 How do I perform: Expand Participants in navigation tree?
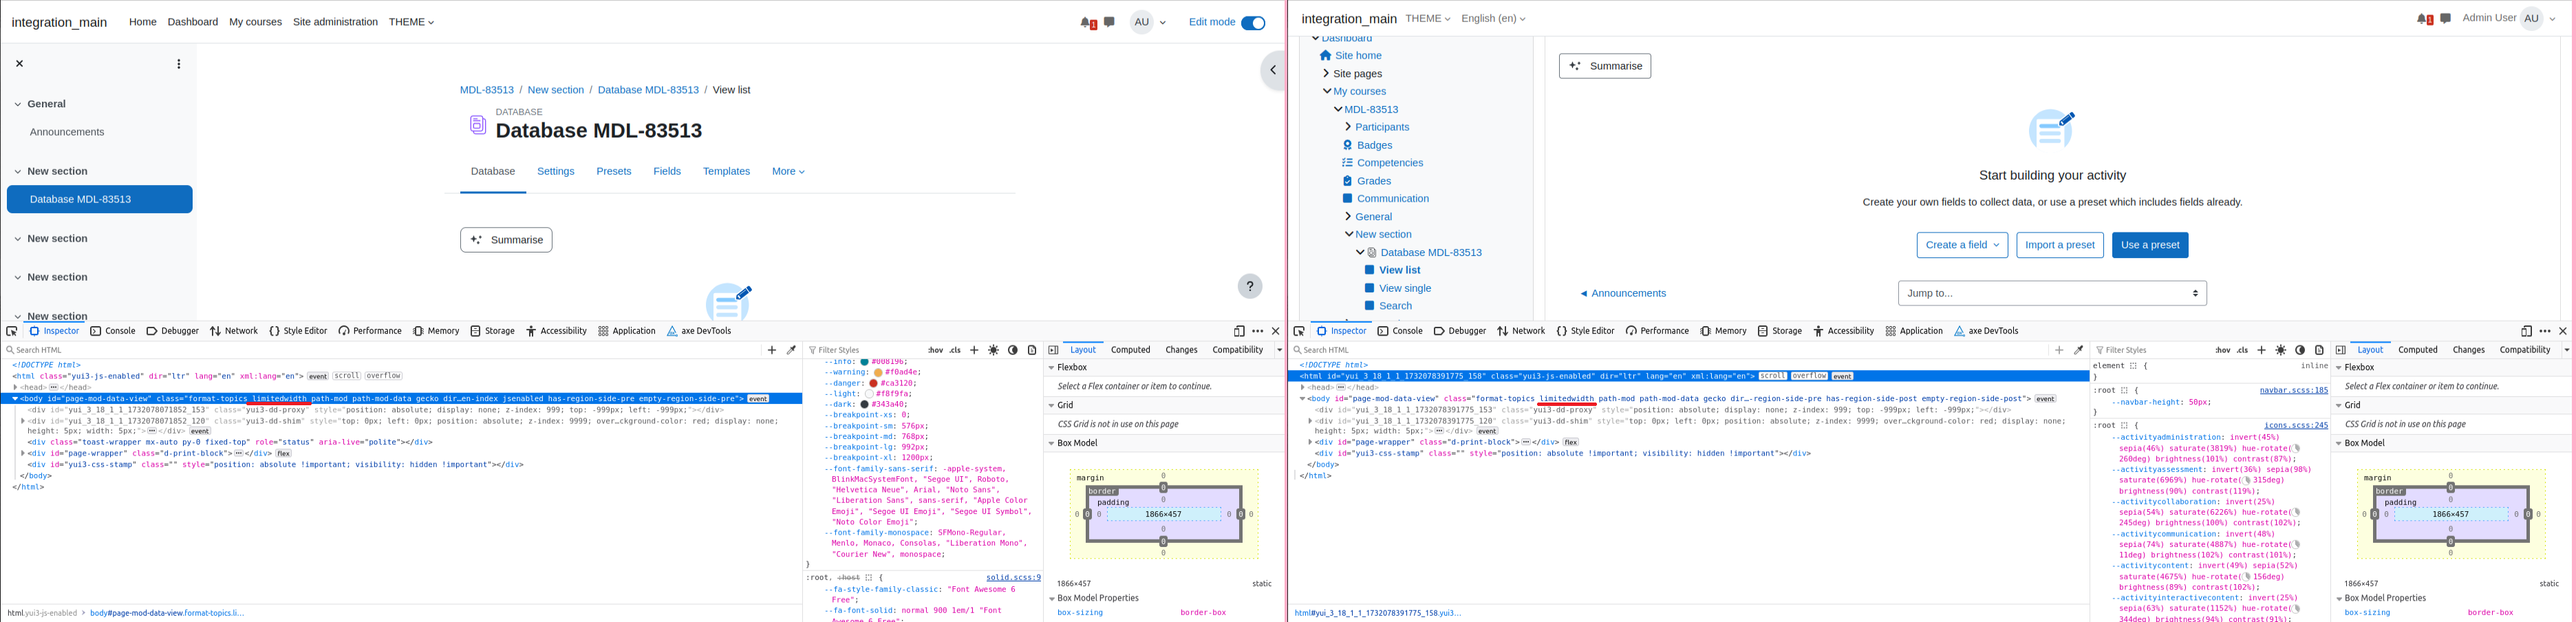click(1347, 127)
